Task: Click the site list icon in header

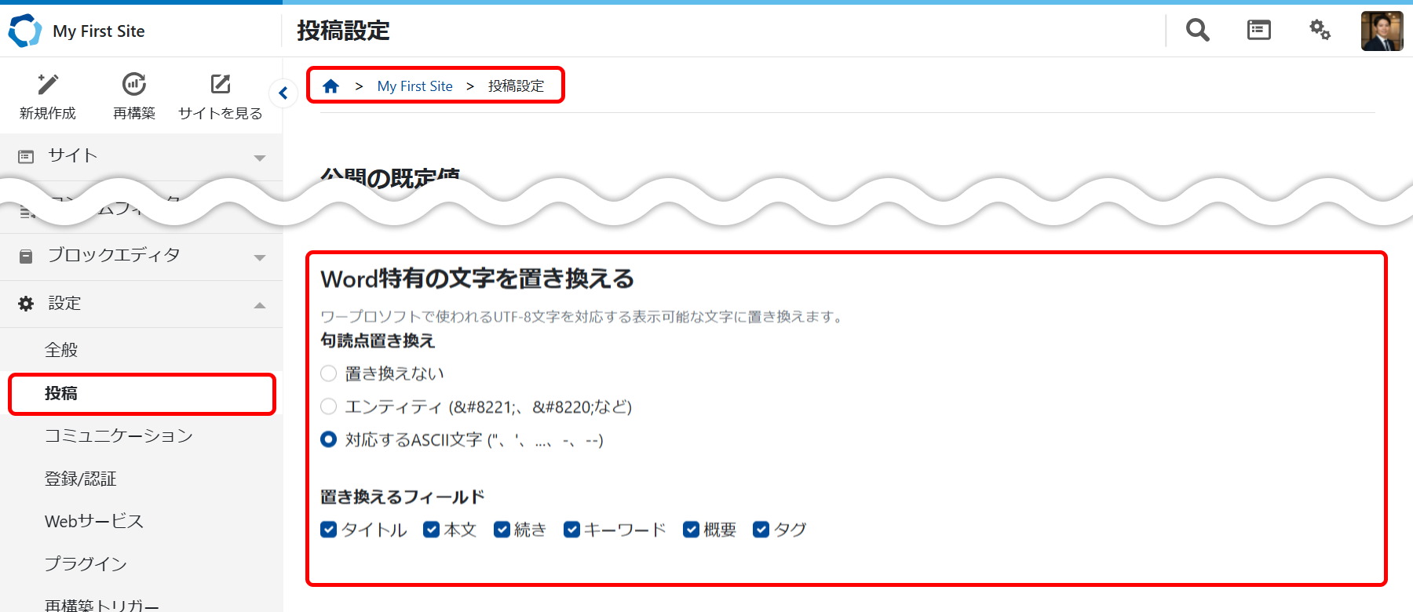Action: (1258, 31)
